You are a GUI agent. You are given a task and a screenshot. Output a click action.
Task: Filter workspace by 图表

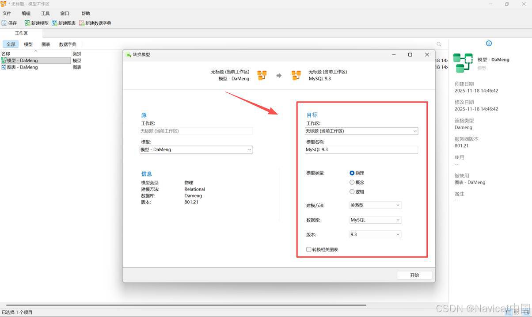pos(46,44)
